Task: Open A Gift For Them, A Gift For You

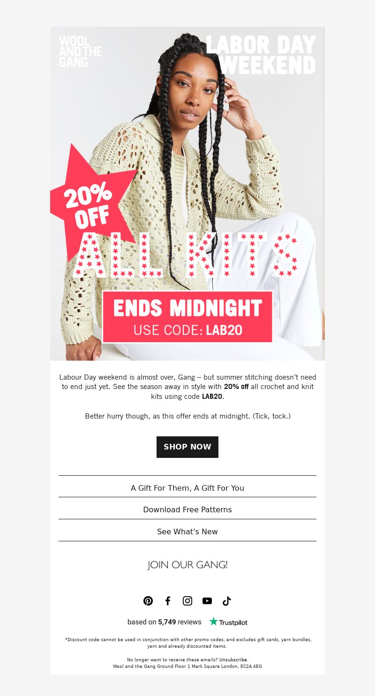Action: tap(187, 488)
